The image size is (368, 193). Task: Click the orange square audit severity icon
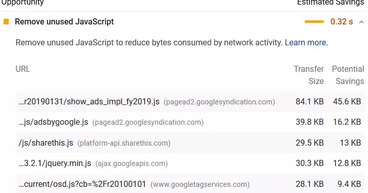6,22
